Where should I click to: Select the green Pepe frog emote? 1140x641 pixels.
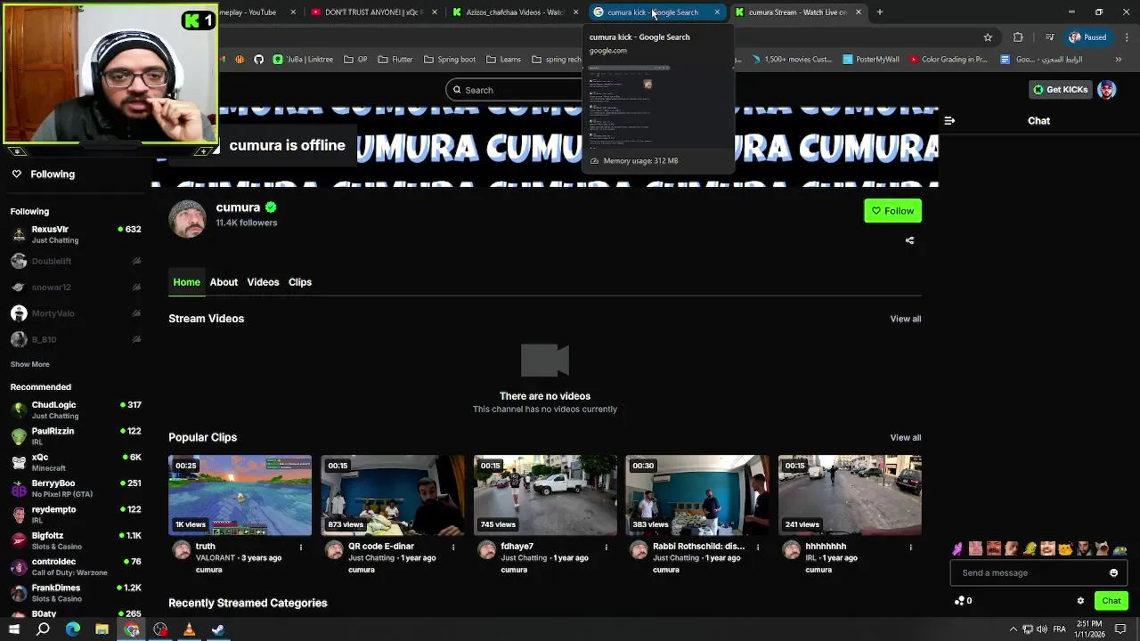(1120, 549)
